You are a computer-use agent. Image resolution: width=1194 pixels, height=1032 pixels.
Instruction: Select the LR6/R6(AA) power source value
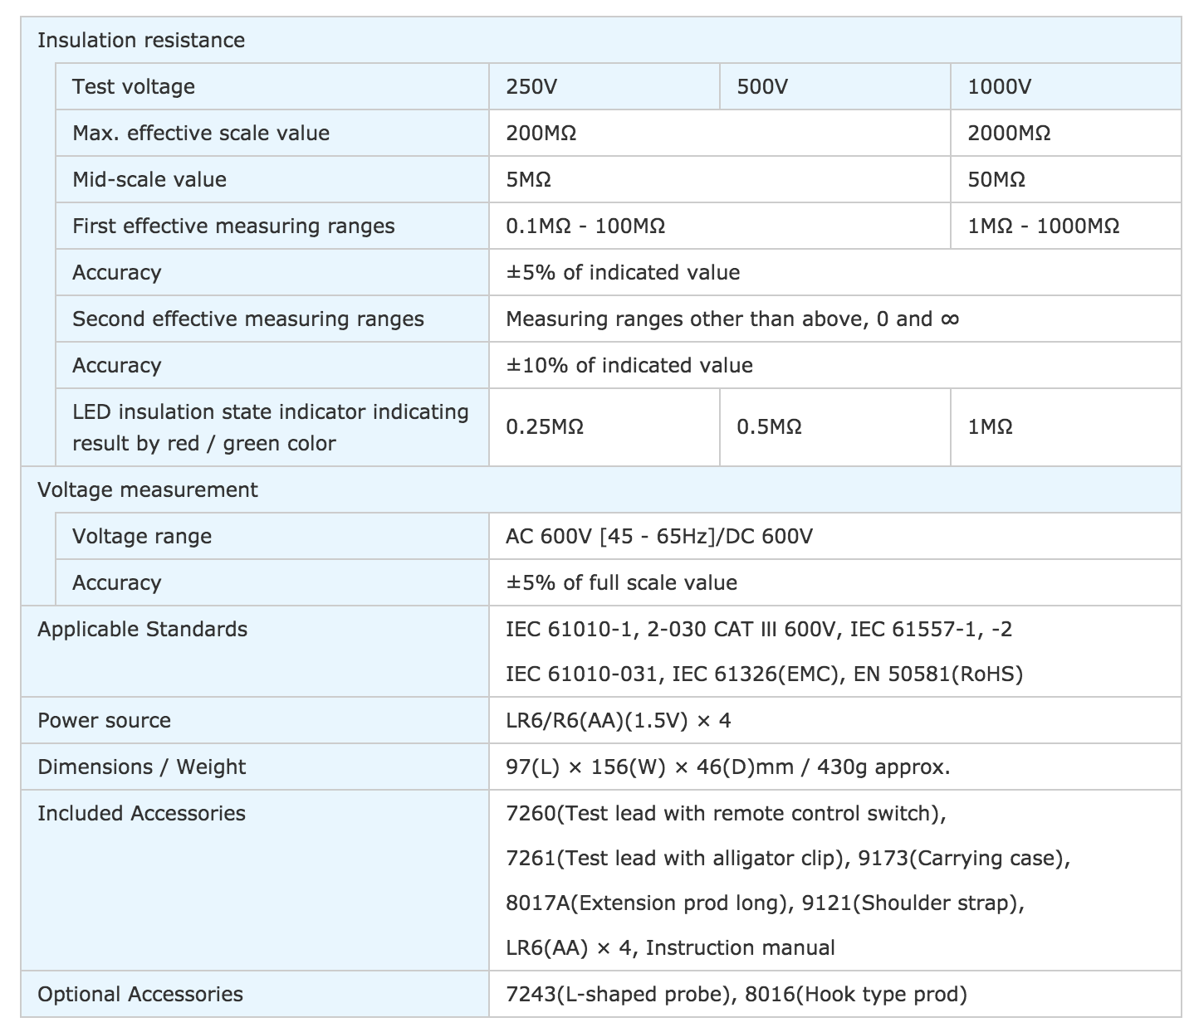[x=619, y=721]
